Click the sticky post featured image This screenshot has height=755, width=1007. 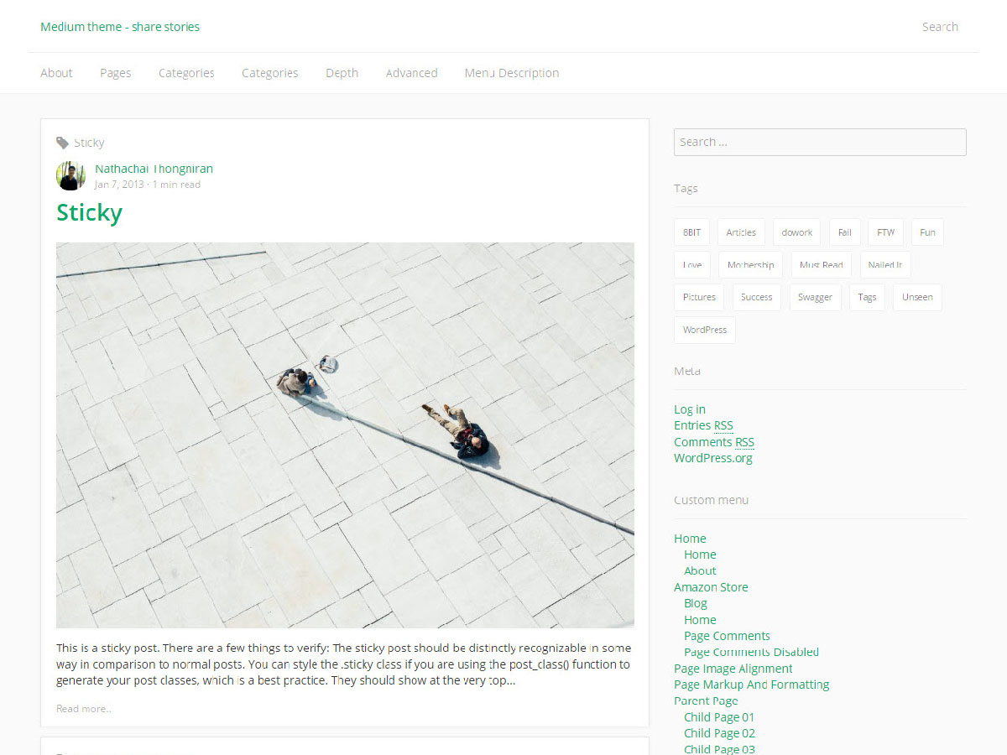click(x=345, y=435)
